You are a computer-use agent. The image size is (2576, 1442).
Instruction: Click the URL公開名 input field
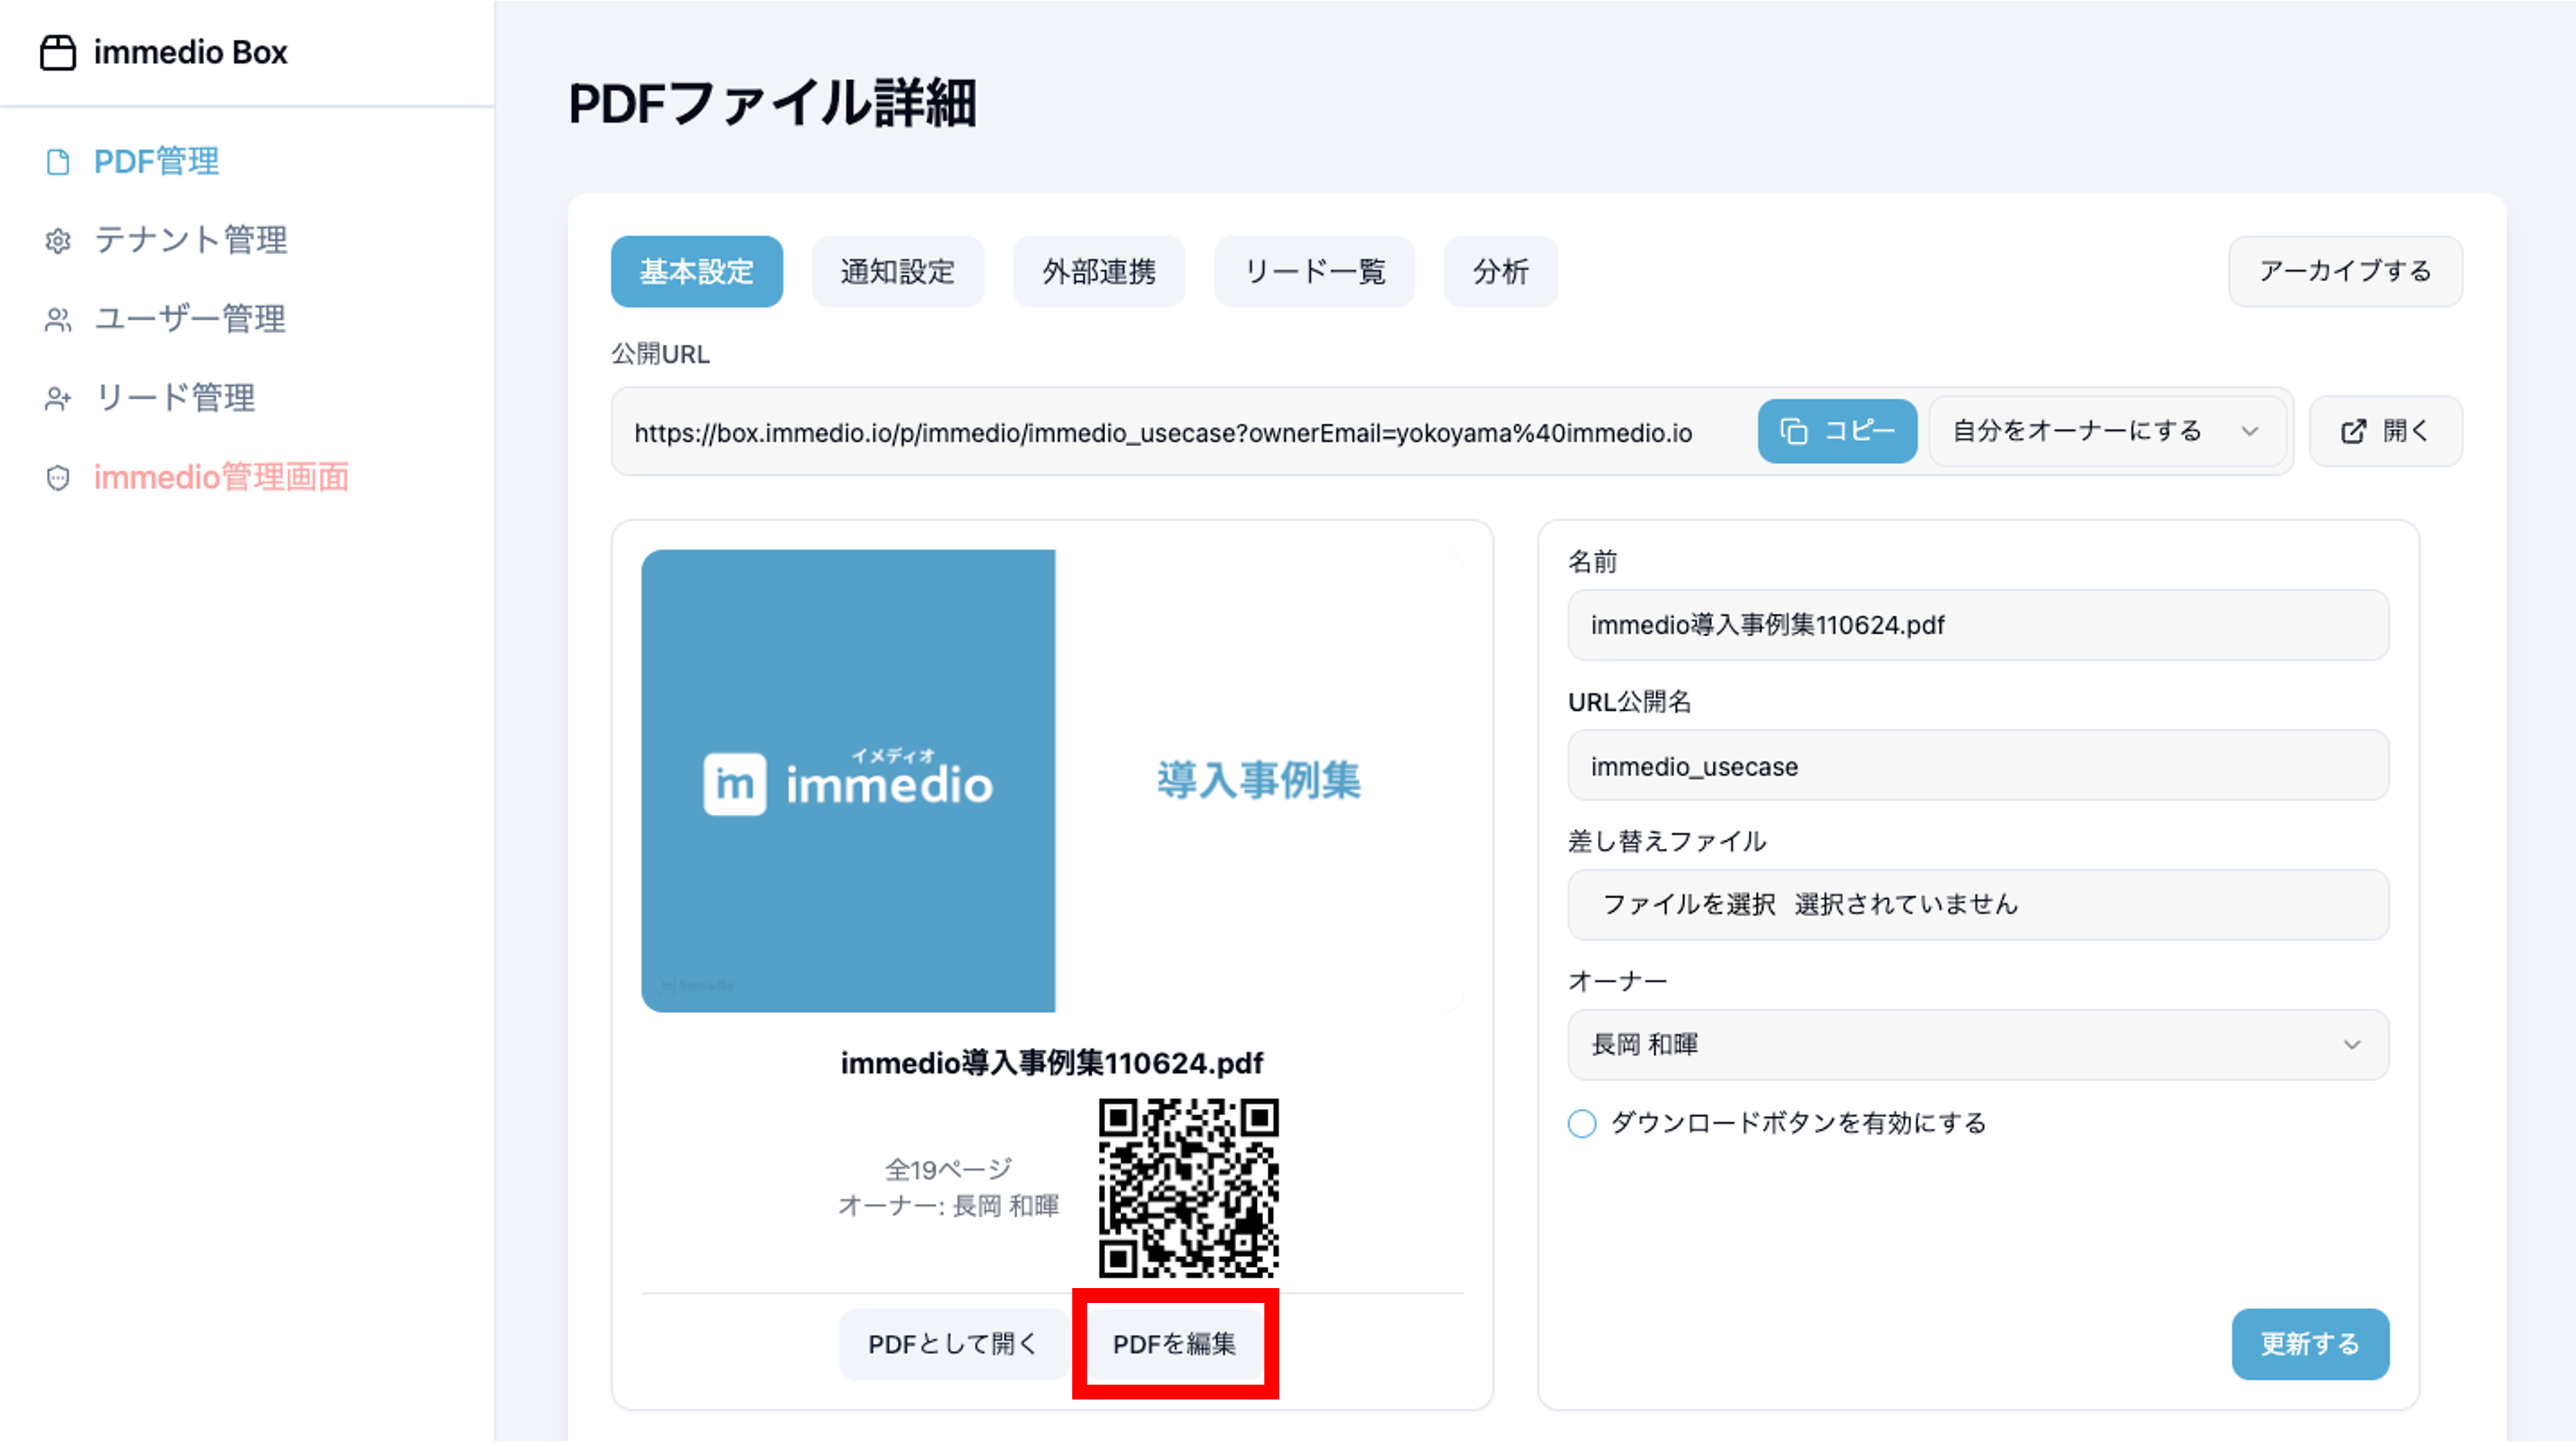coord(1977,767)
